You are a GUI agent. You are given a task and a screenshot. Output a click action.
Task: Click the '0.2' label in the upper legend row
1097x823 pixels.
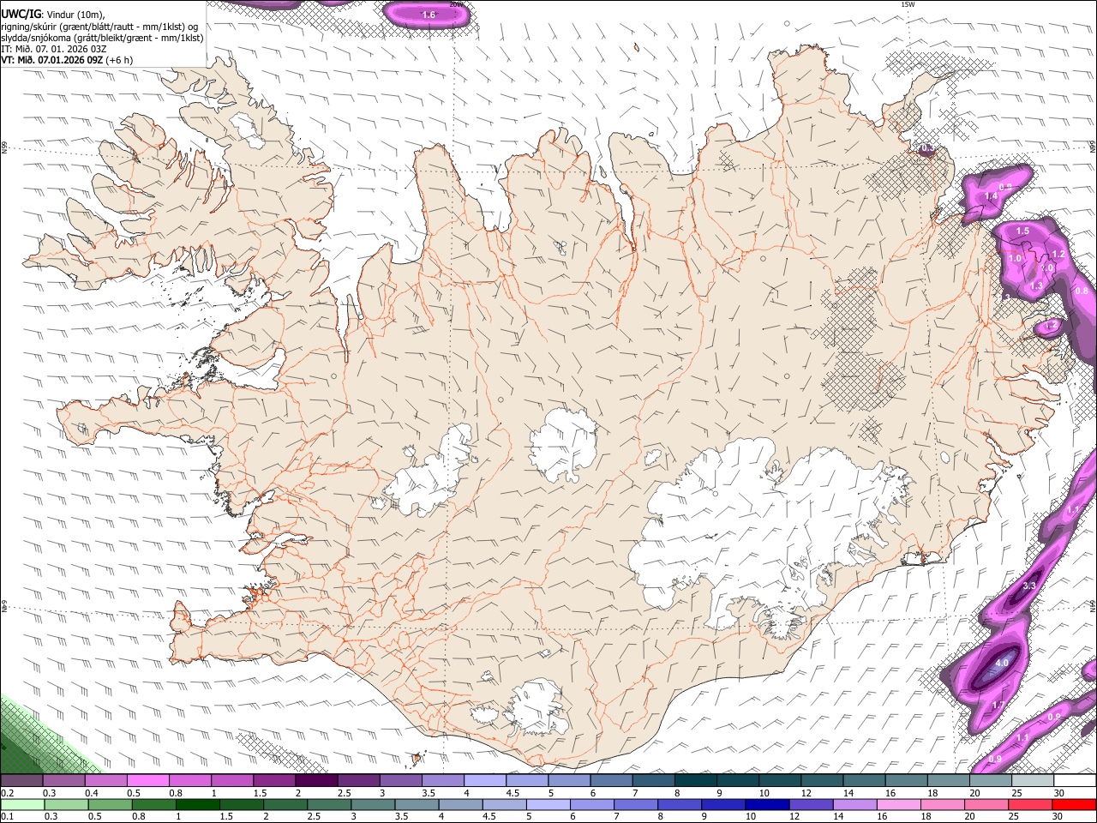pos(7,793)
